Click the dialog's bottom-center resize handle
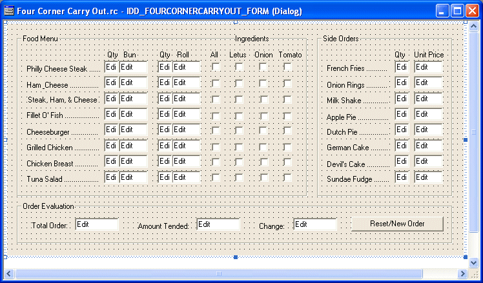 tap(236, 257)
